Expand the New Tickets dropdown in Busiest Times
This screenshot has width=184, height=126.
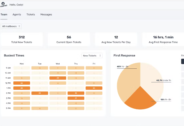pyautogui.click(x=92, y=56)
